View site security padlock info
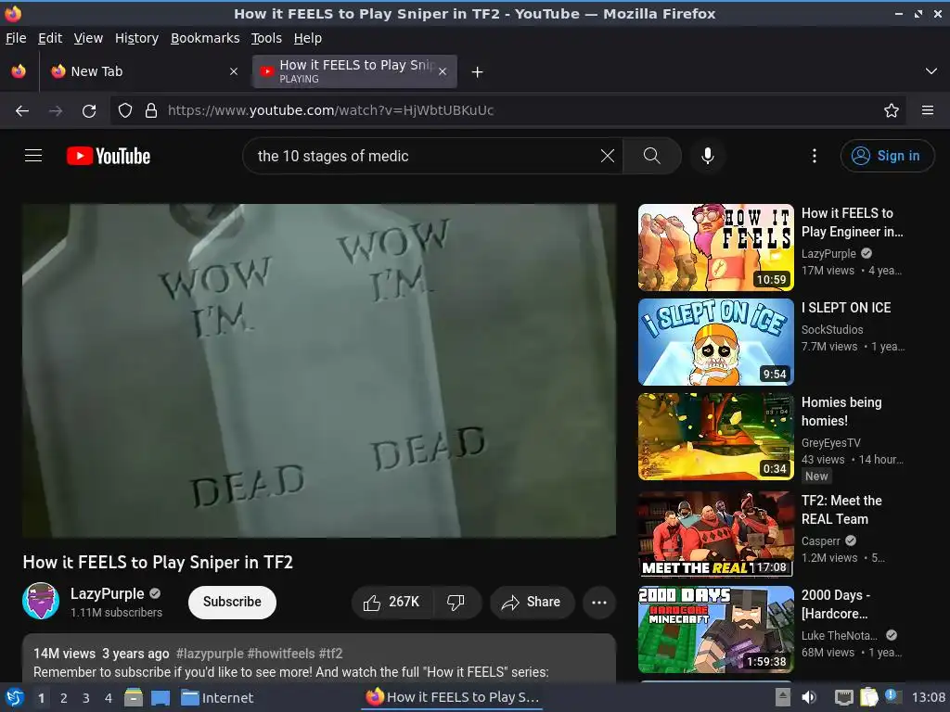 151,111
